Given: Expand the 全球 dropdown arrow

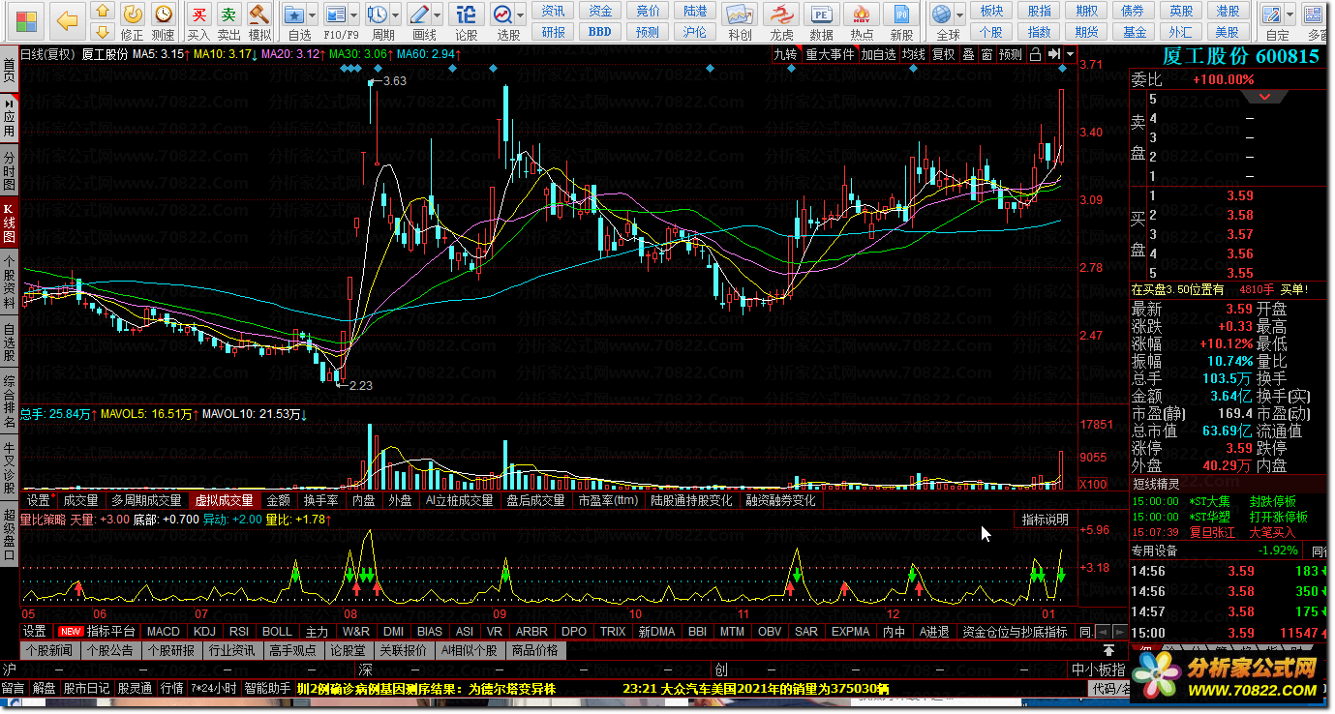Looking at the screenshot, I should coord(959,15).
